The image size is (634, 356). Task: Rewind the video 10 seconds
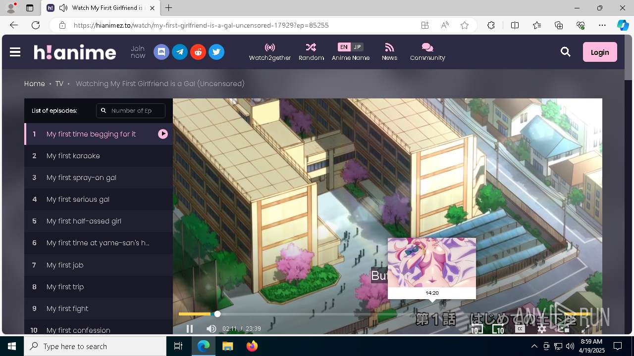[x=476, y=329]
